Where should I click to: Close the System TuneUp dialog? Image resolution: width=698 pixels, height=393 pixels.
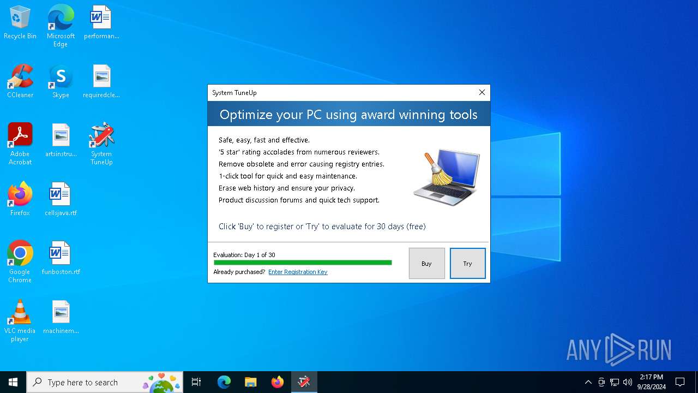click(482, 93)
